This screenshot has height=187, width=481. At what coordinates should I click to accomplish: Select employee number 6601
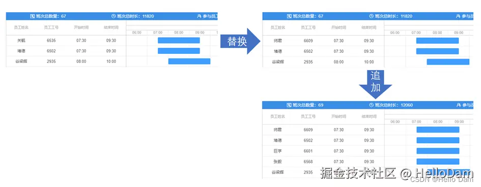308,151
